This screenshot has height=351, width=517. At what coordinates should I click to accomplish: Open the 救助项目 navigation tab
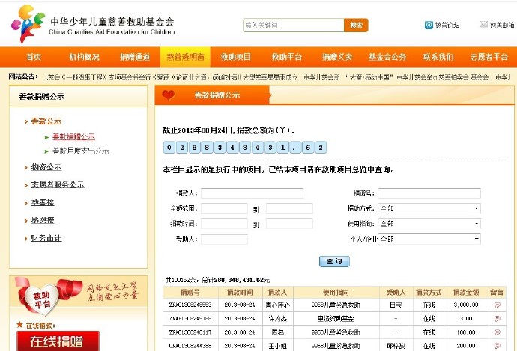236,57
